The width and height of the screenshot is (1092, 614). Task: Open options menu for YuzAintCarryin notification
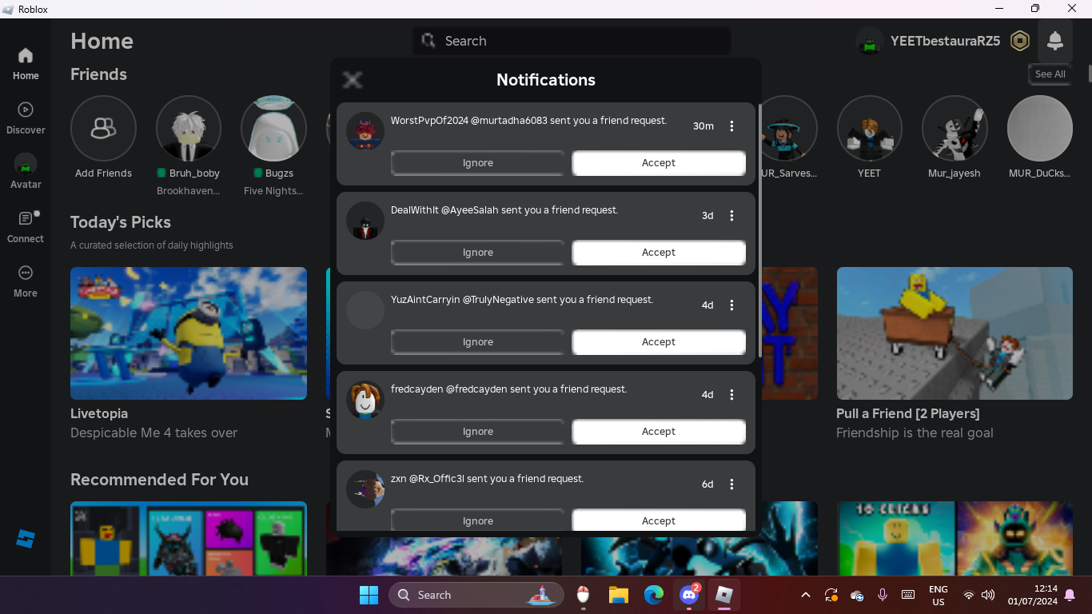(x=731, y=305)
